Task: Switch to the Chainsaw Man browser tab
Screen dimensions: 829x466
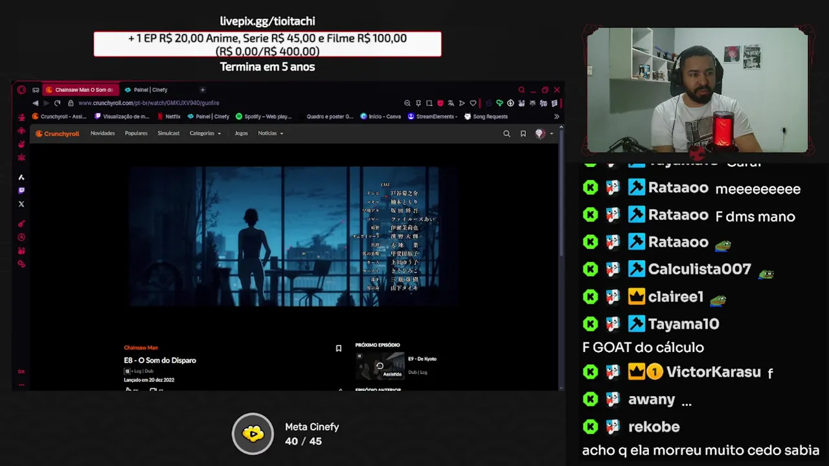Action: coord(81,90)
